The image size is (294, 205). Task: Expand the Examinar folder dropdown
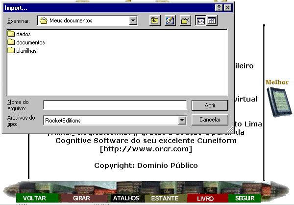point(133,21)
